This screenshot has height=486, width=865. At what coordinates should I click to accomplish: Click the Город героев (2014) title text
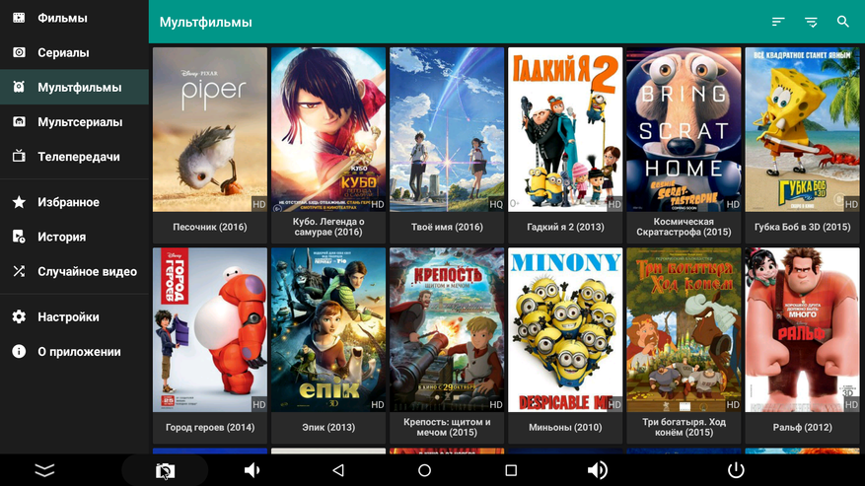coord(210,427)
